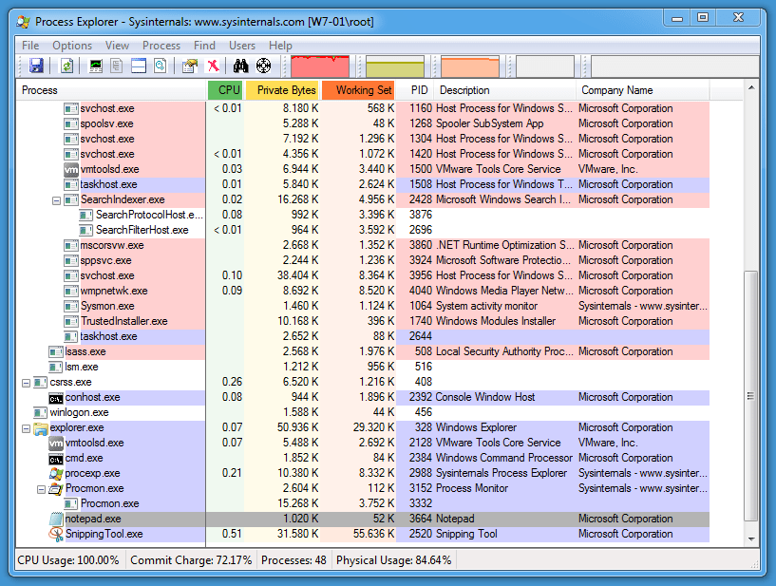
Task: Open the Options menu
Action: point(72,45)
